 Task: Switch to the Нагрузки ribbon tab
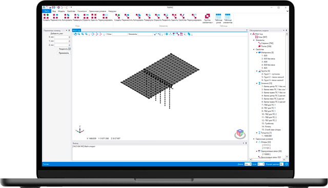(112, 11)
